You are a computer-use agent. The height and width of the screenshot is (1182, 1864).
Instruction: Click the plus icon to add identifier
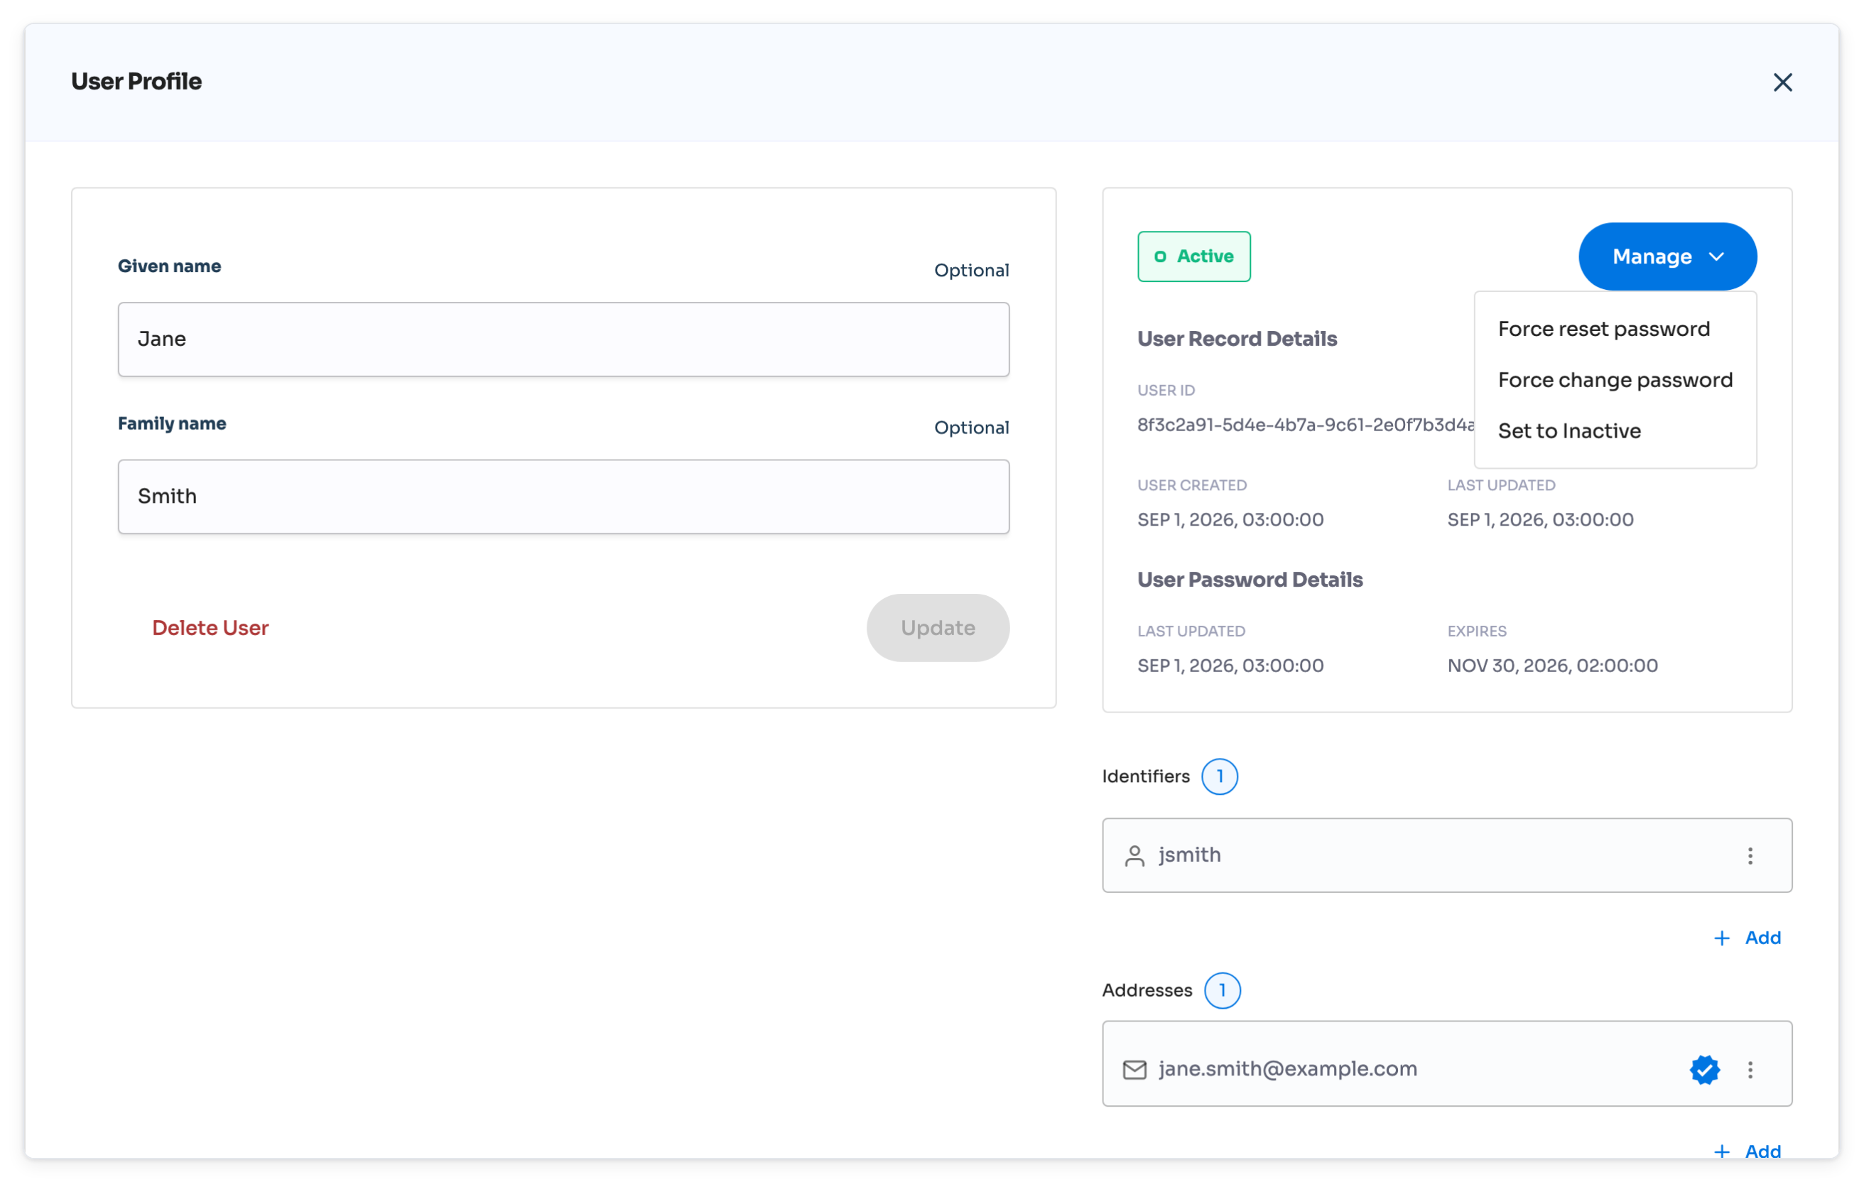click(1721, 938)
